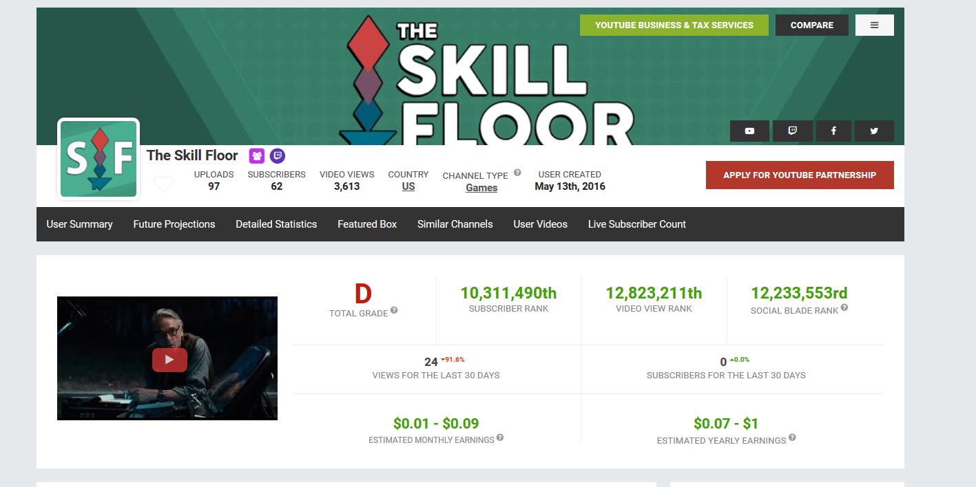Click the US country link
This screenshot has height=487, width=976.
coord(408,186)
